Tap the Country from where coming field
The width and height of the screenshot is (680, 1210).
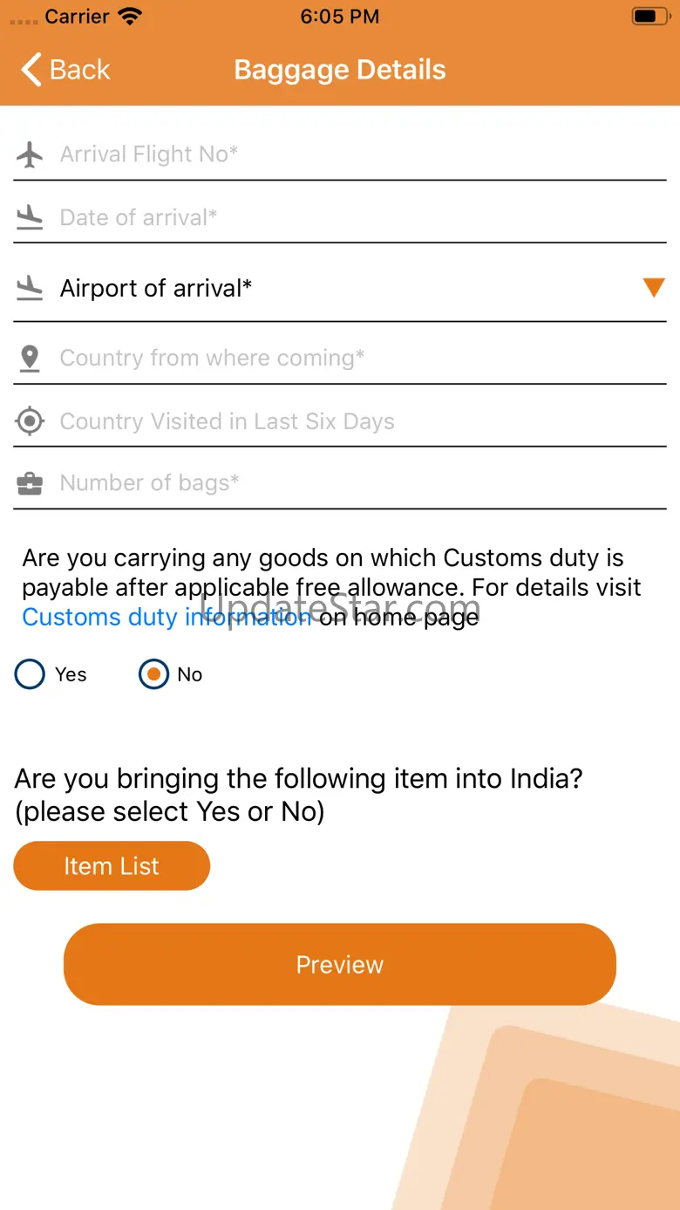[x=349, y=358]
